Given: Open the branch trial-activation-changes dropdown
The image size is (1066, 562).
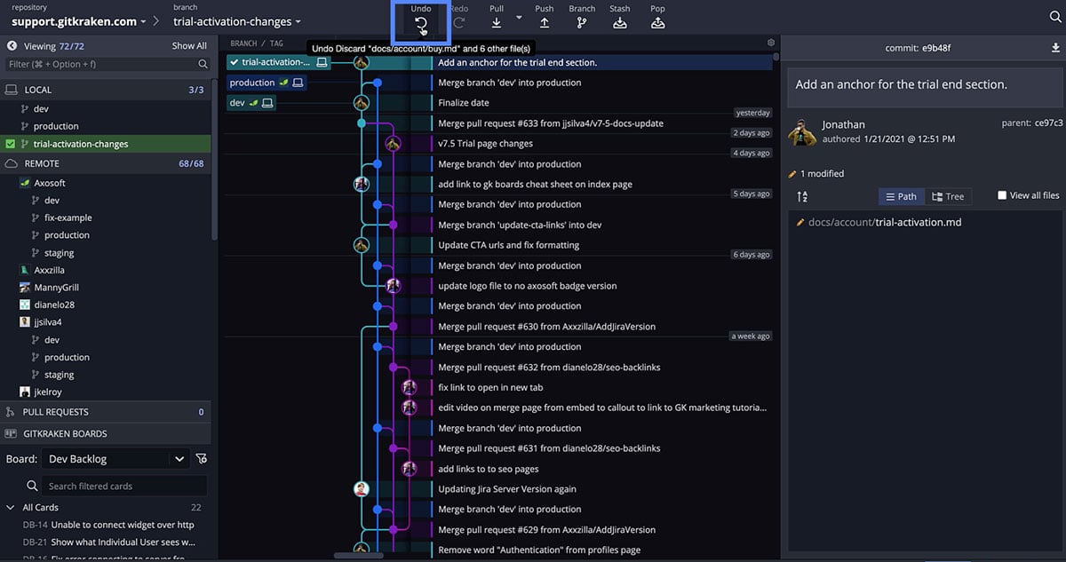Looking at the screenshot, I should point(237,21).
